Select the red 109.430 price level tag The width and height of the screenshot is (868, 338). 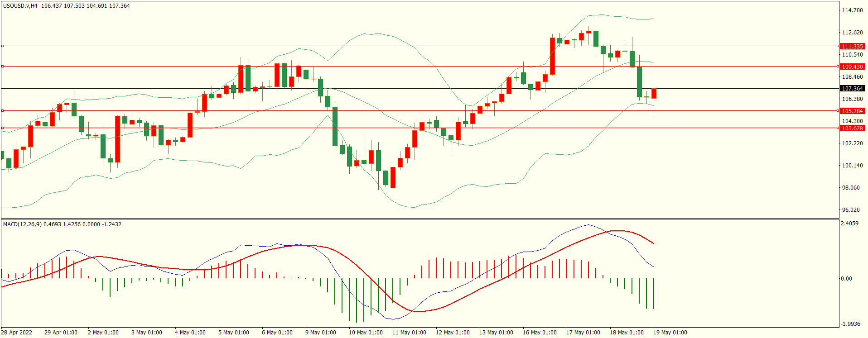[852, 67]
